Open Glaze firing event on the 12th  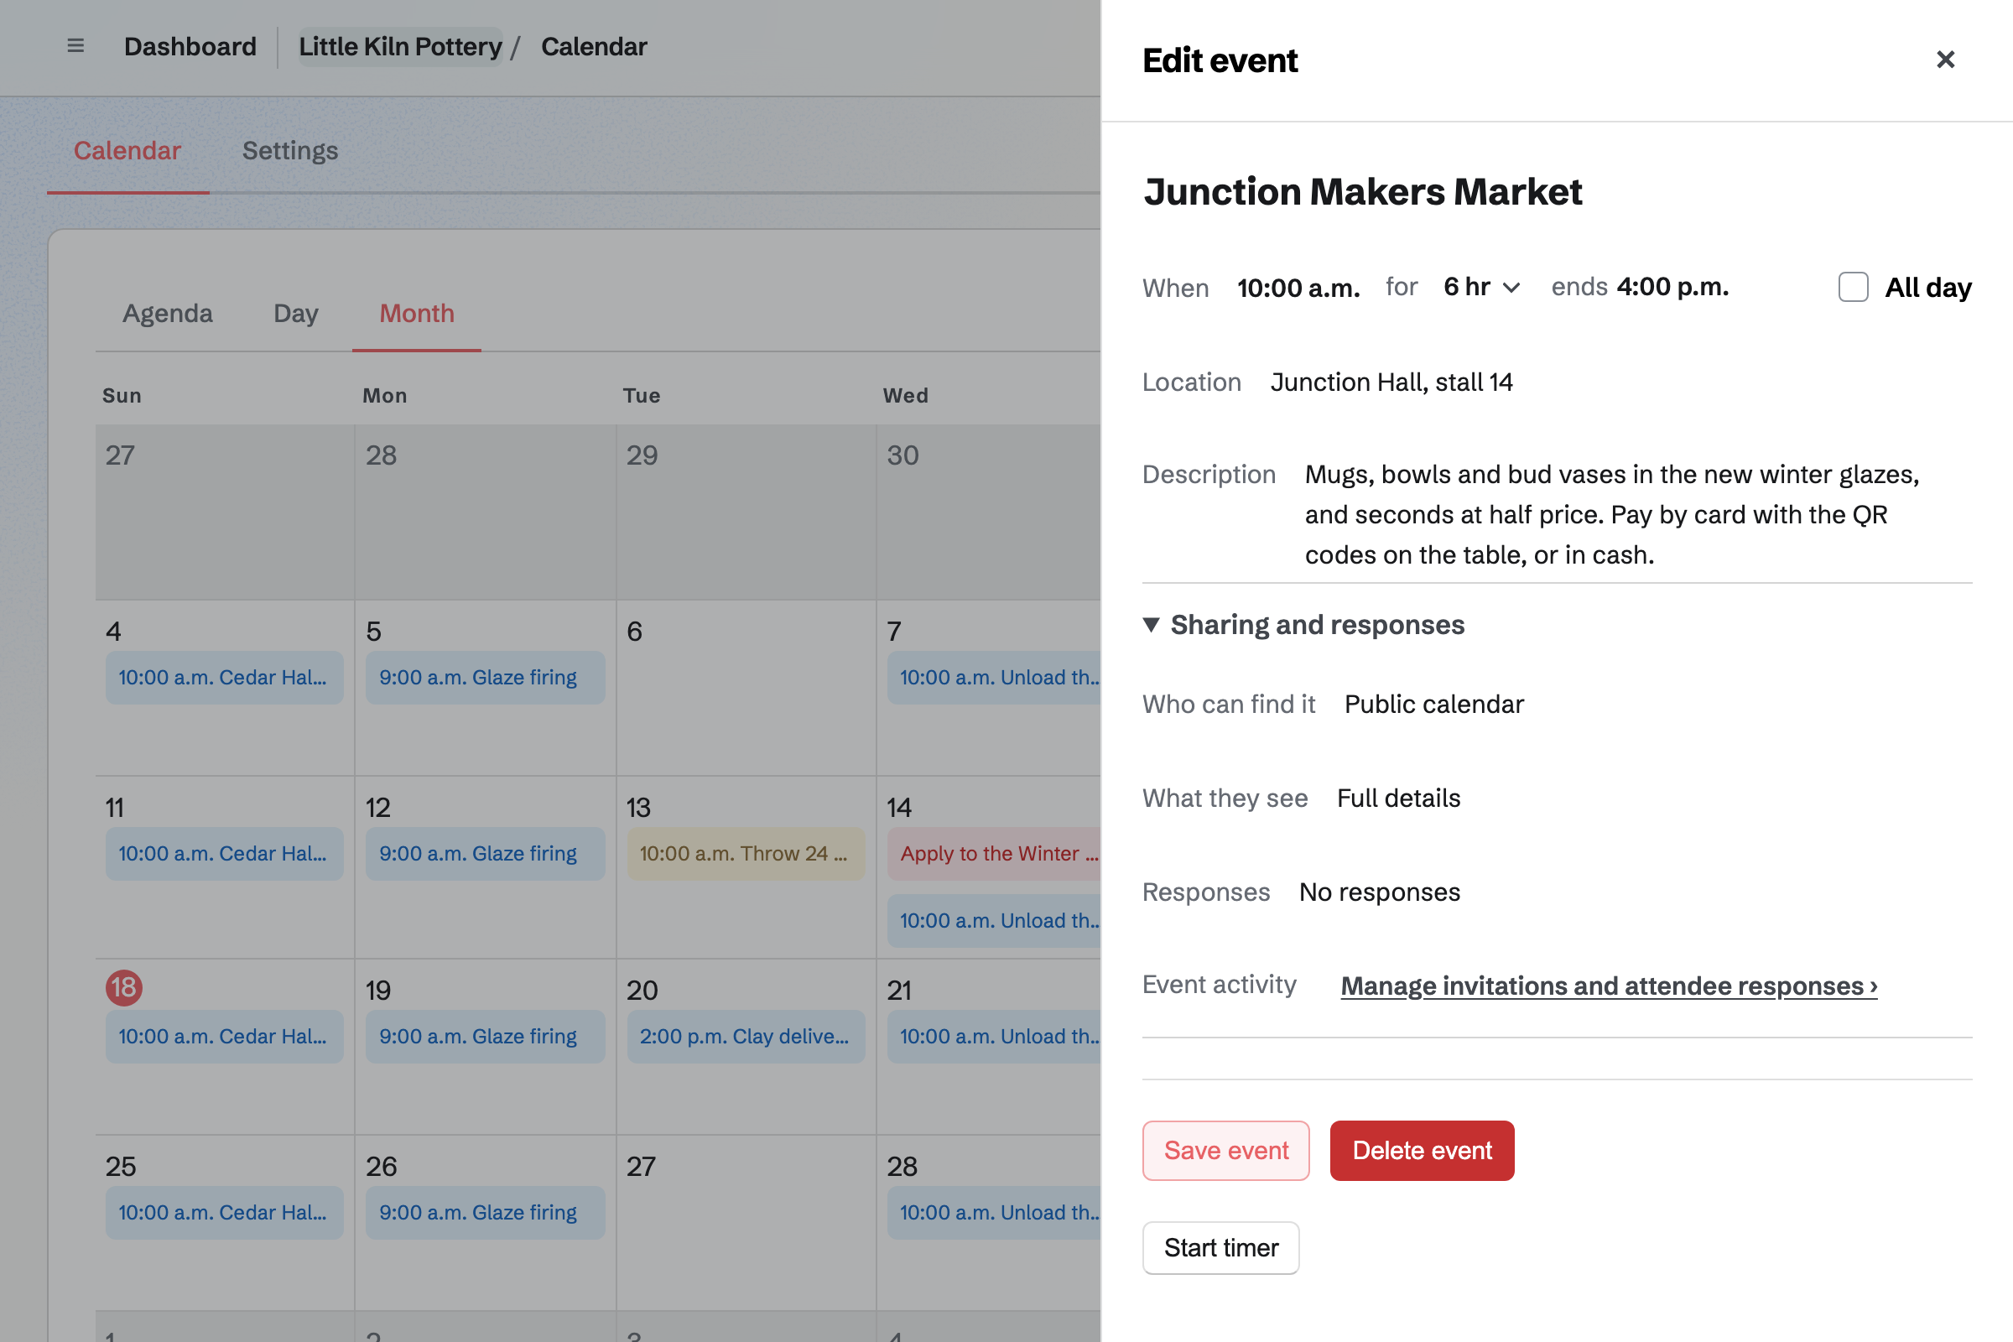(486, 853)
